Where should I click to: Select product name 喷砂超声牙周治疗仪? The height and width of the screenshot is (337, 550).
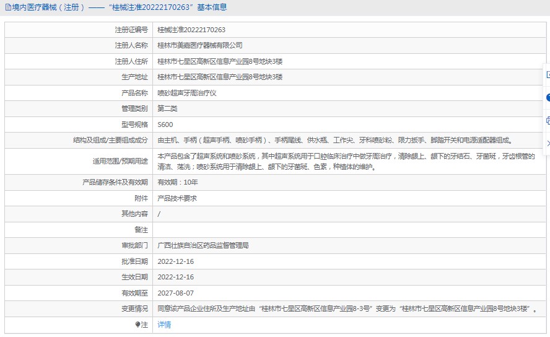pos(187,93)
